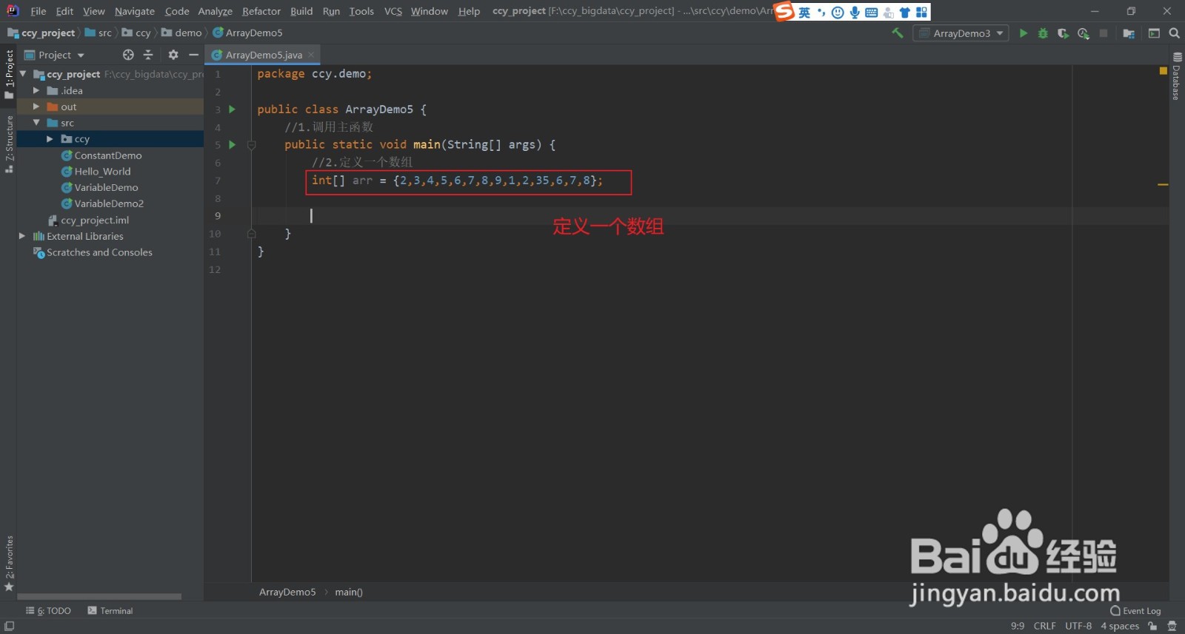The height and width of the screenshot is (634, 1185).
Task: Click the run gutter arrow on line 3
Action: [x=232, y=109]
